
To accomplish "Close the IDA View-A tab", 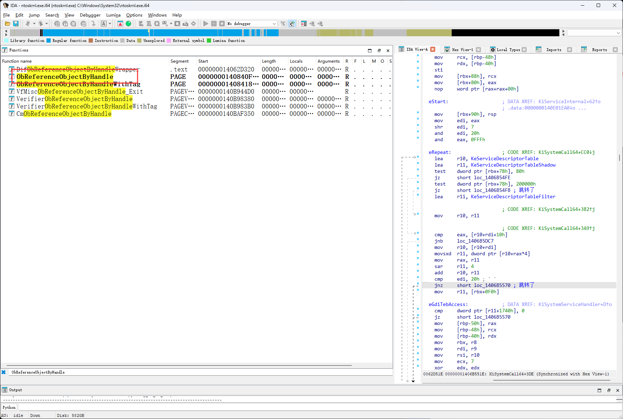I will pos(433,49).
